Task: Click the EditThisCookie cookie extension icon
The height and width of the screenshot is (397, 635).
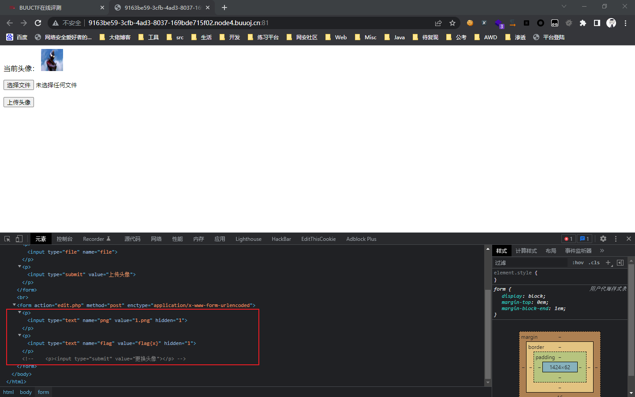Action: [470, 23]
